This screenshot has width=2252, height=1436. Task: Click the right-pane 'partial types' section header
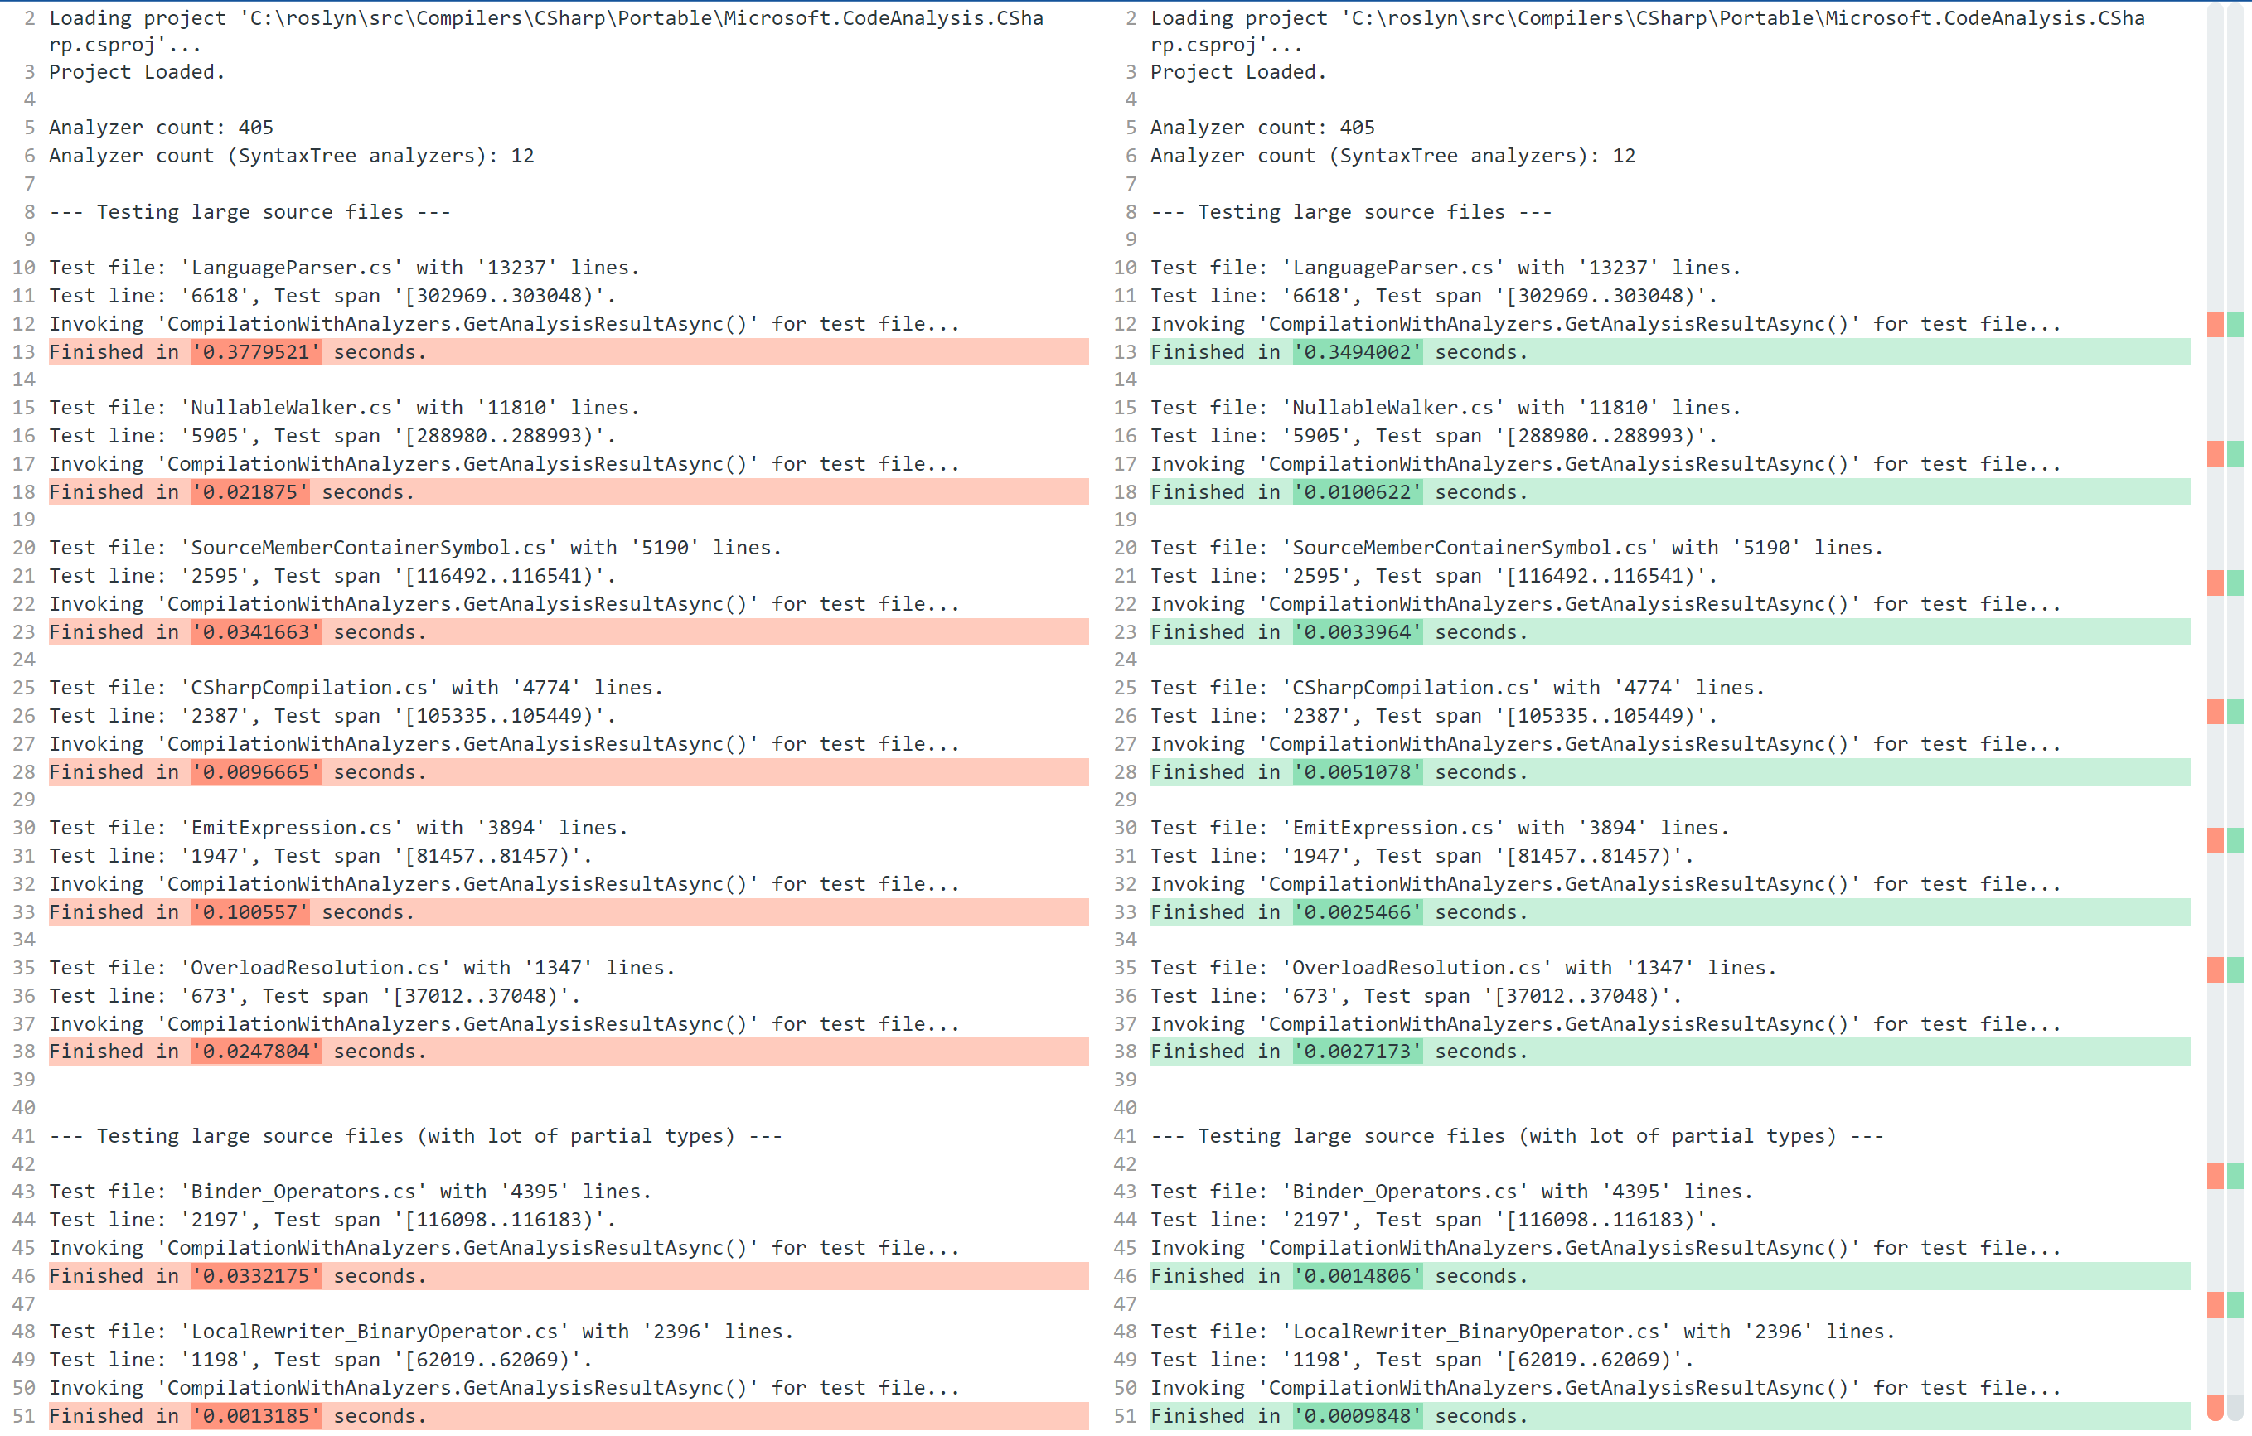(x=1516, y=1136)
